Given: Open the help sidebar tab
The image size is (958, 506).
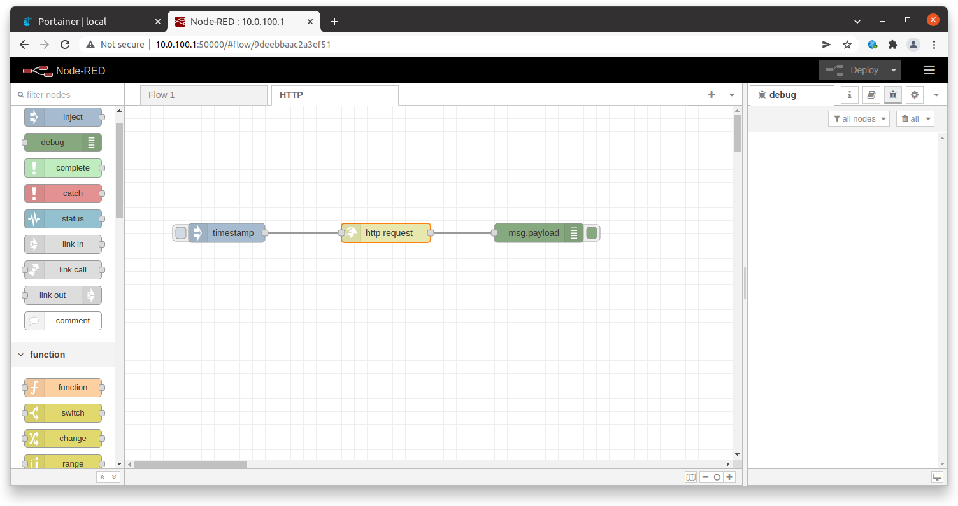Looking at the screenshot, I should click(871, 94).
